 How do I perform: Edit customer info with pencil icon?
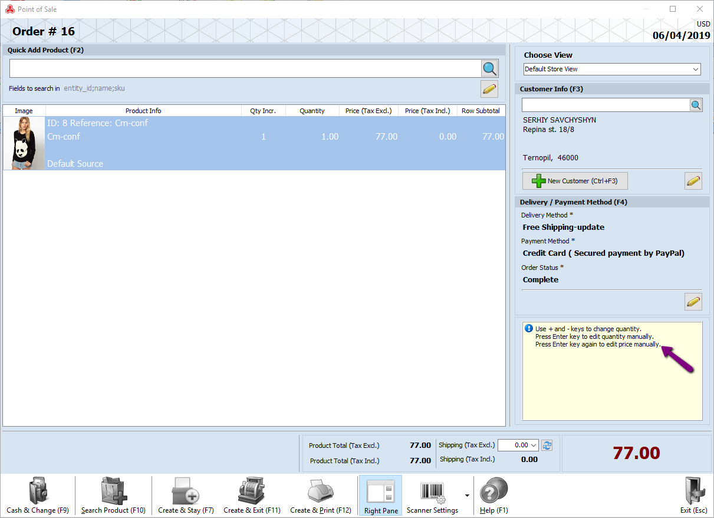tap(693, 181)
